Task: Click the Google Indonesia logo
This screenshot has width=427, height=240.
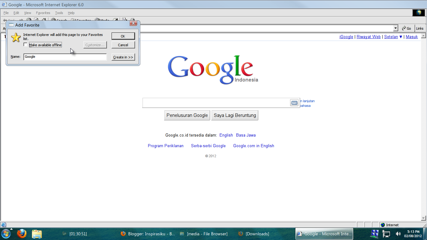Action: (x=213, y=70)
